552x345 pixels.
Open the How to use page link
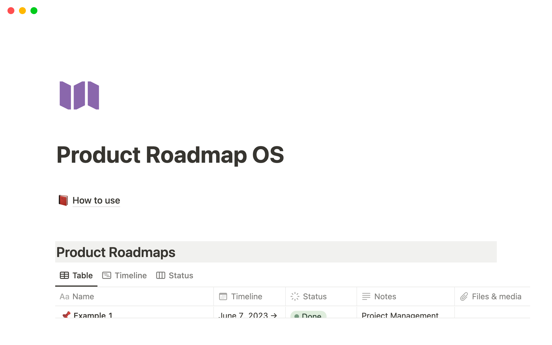pos(96,200)
